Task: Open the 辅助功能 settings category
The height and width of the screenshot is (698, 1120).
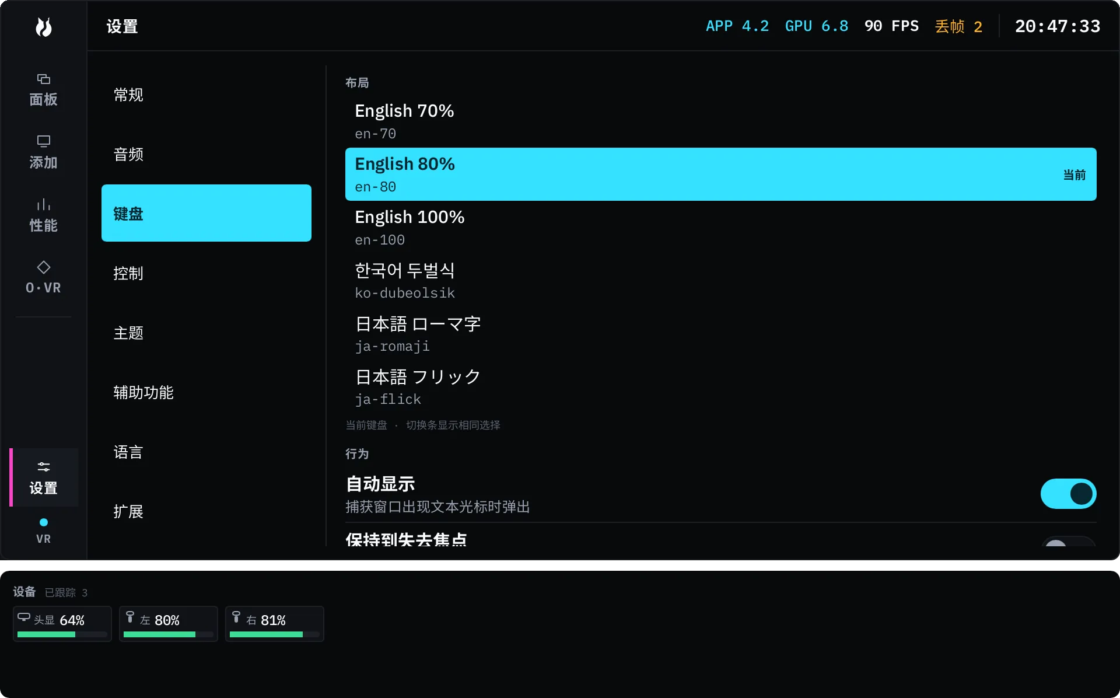Action: tap(206, 392)
